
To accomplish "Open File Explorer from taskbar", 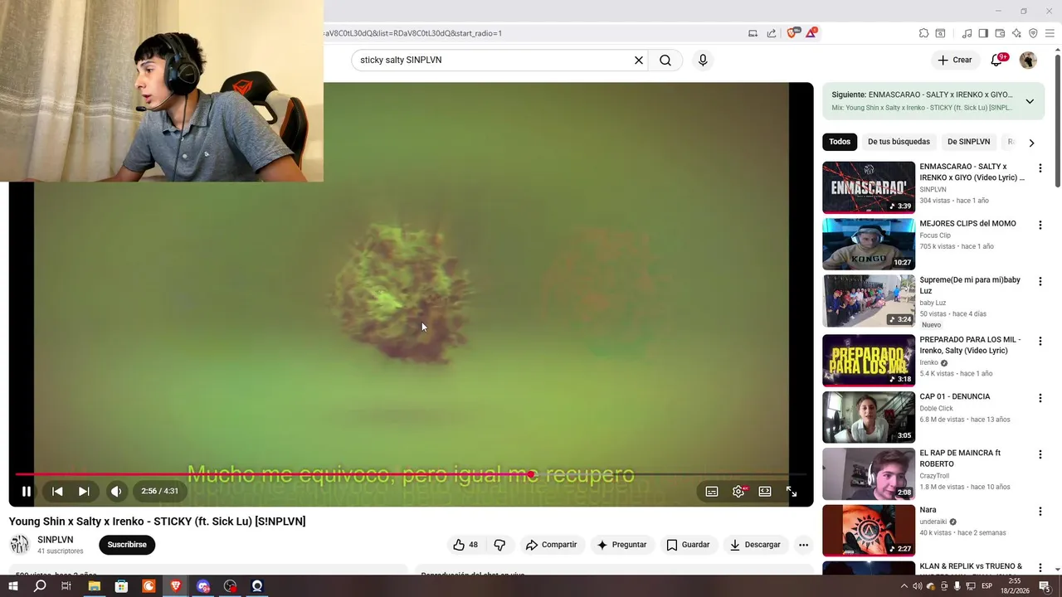I will (94, 586).
